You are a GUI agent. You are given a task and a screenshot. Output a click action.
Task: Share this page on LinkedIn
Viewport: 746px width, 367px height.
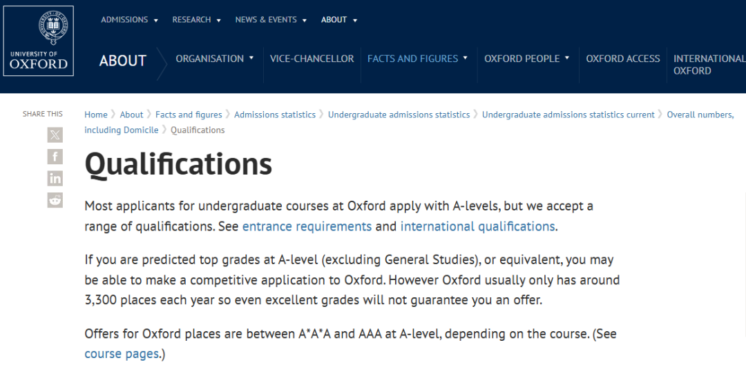point(55,179)
